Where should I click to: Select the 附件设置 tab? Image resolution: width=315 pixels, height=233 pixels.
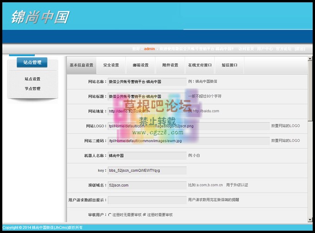click(x=170, y=65)
